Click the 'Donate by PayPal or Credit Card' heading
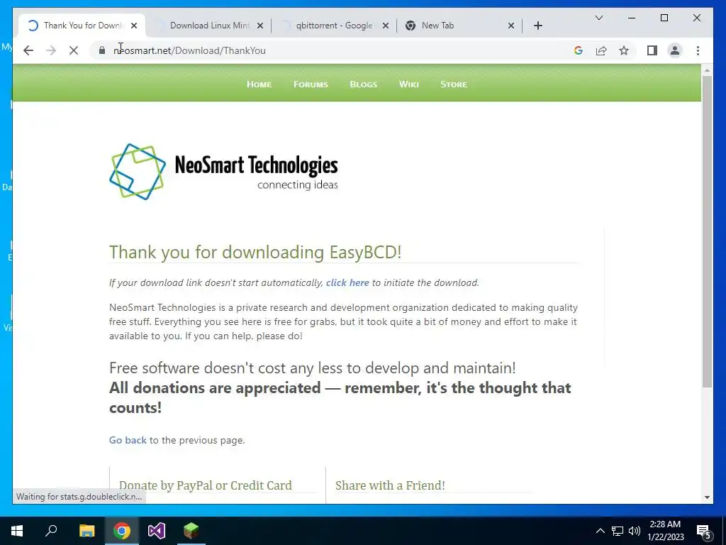 coord(206,485)
